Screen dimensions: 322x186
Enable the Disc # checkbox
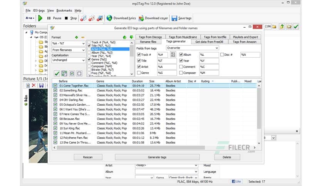(x=222, y=55)
